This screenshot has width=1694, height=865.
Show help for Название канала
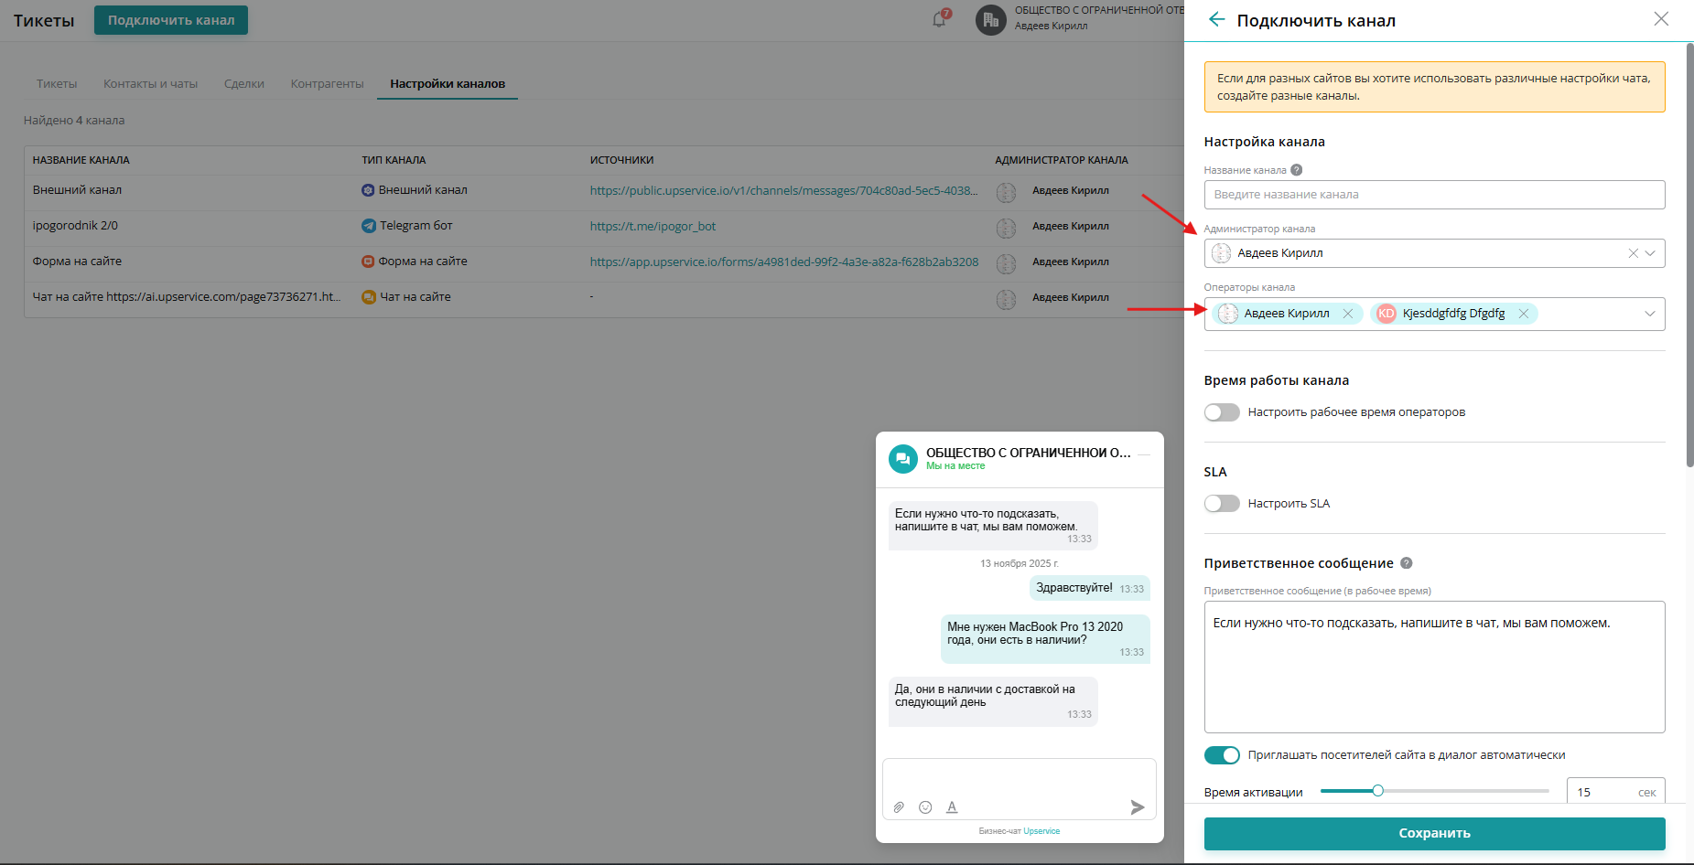tap(1297, 170)
